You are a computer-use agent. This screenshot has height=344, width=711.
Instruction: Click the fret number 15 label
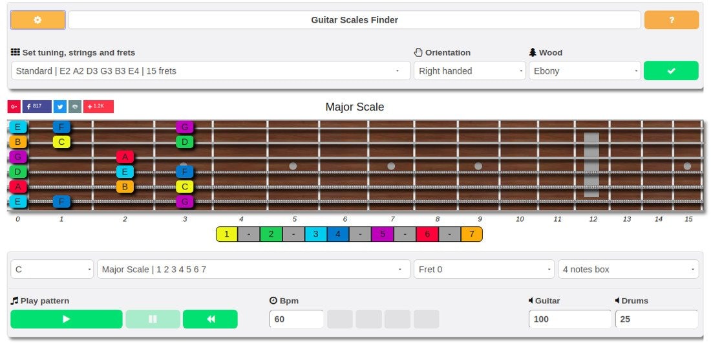688,219
